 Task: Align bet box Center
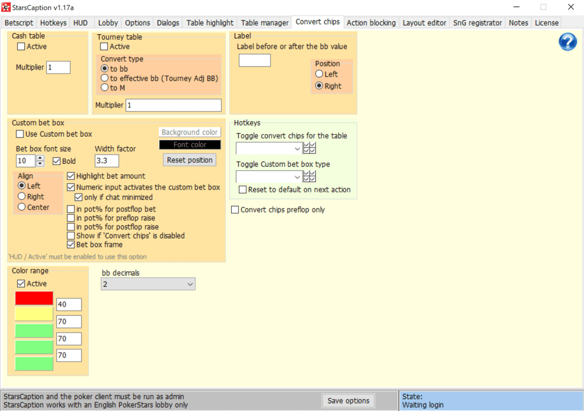point(22,207)
